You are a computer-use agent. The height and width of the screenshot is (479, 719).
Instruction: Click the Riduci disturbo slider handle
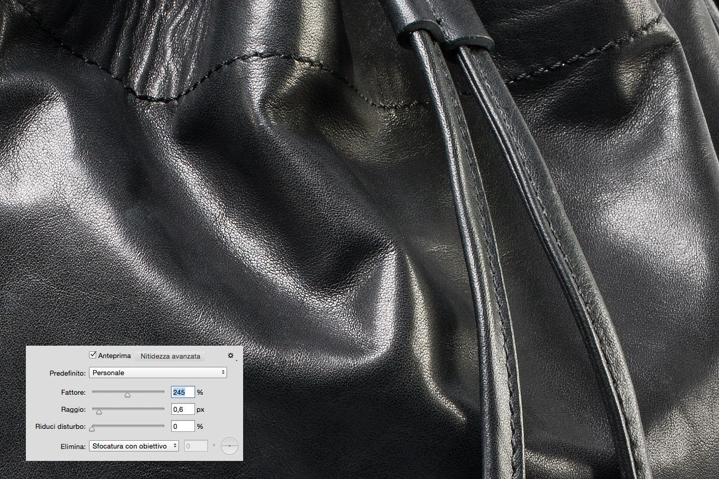pos(92,428)
